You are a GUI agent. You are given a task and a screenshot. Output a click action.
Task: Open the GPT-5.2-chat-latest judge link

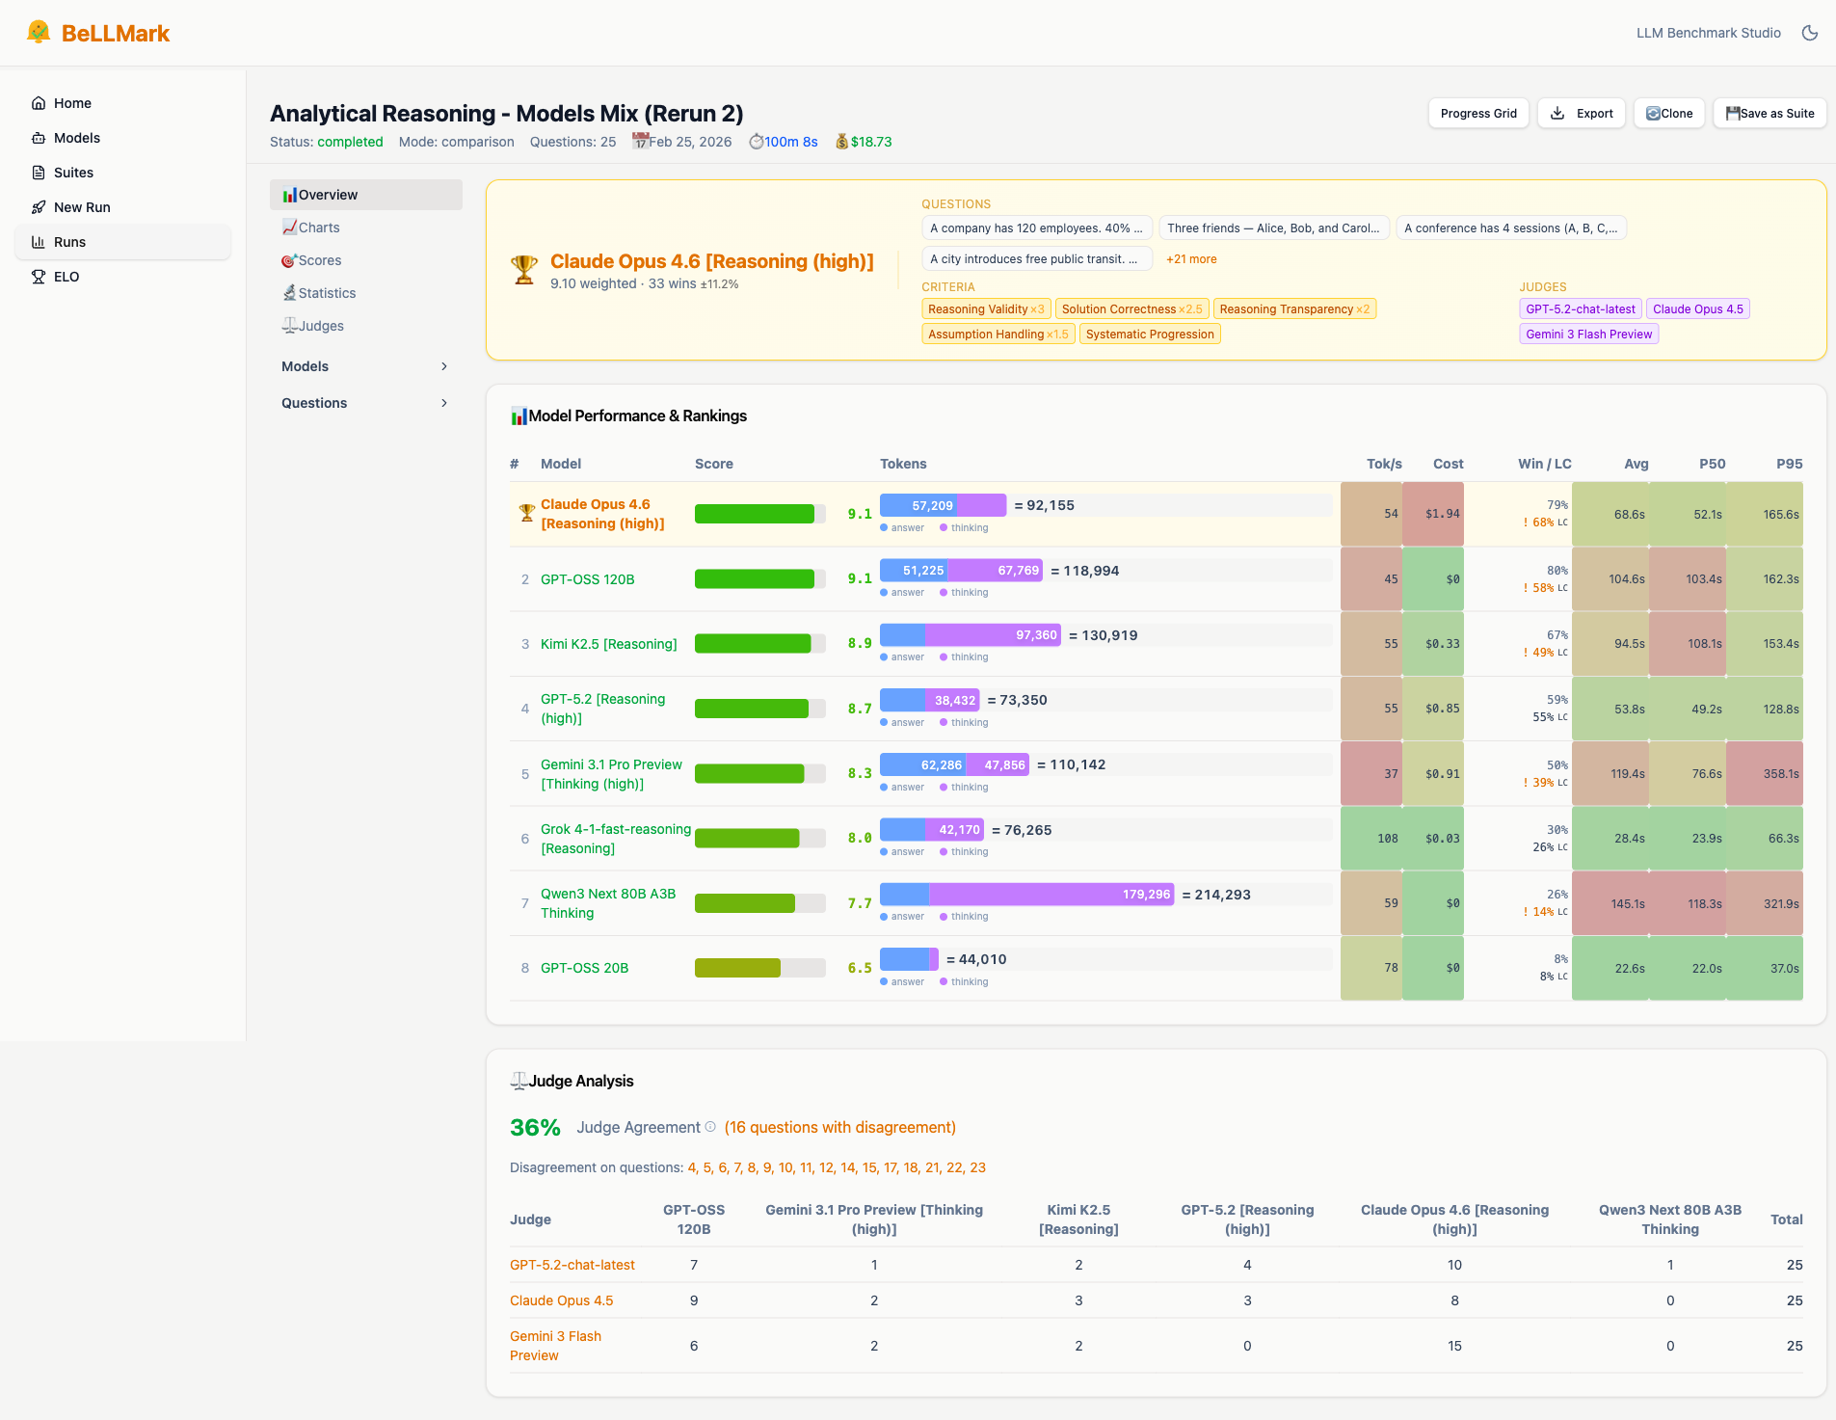click(572, 1264)
